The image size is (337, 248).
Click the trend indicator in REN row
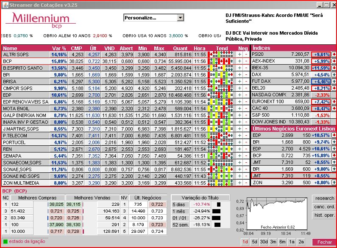click(x=220, y=149)
